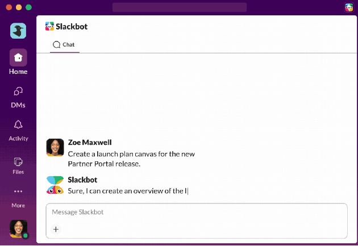
Task: Open the Activity bell icon
Action: coord(18,125)
